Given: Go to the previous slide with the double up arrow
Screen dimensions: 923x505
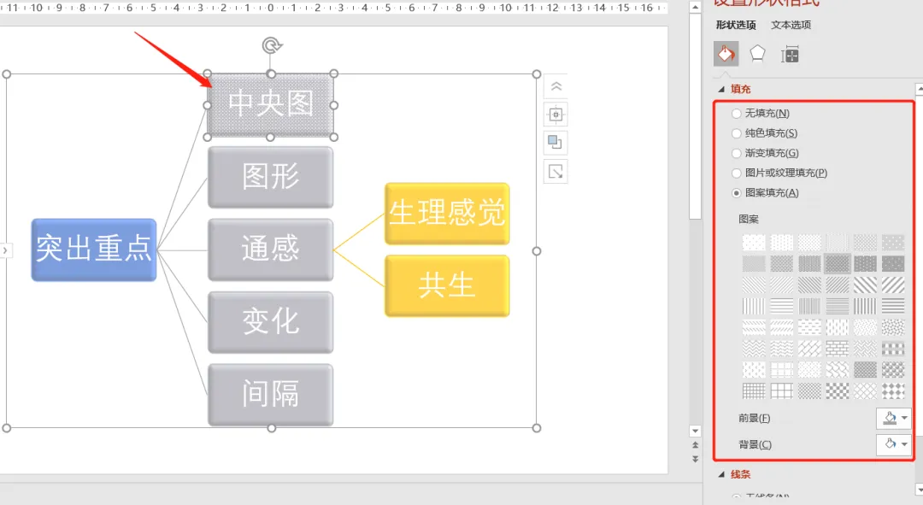Looking at the screenshot, I should (695, 445).
